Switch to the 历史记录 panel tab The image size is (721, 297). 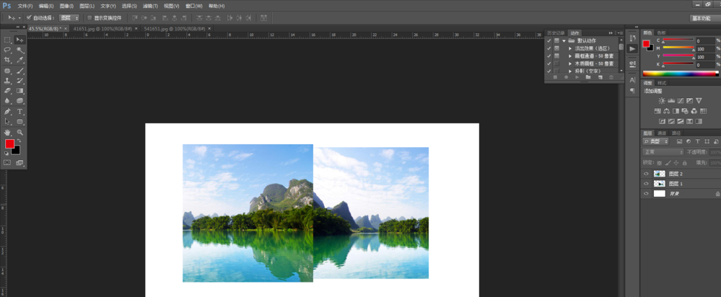pyautogui.click(x=555, y=32)
